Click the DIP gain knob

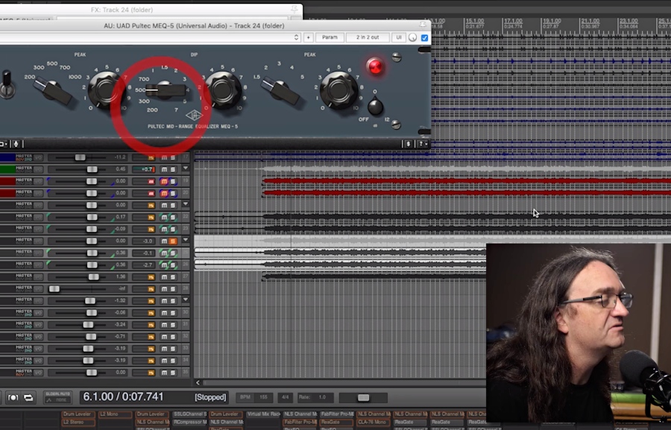(x=224, y=89)
